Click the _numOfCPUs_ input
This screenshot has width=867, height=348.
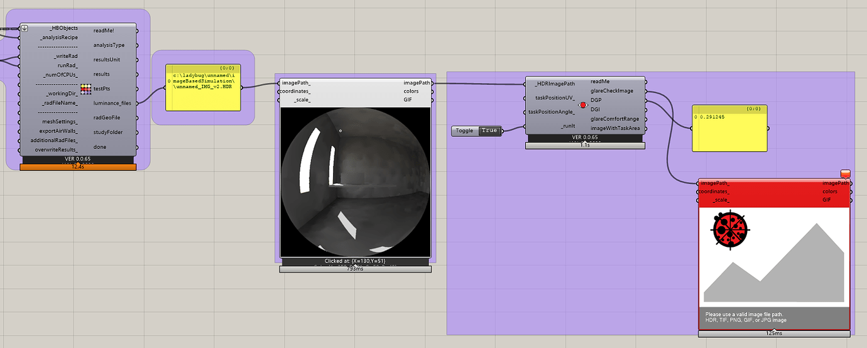point(61,75)
